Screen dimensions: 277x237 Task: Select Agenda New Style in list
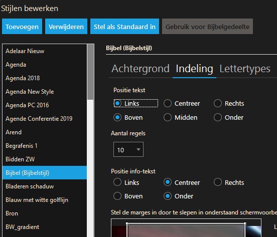pyautogui.click(x=45, y=92)
